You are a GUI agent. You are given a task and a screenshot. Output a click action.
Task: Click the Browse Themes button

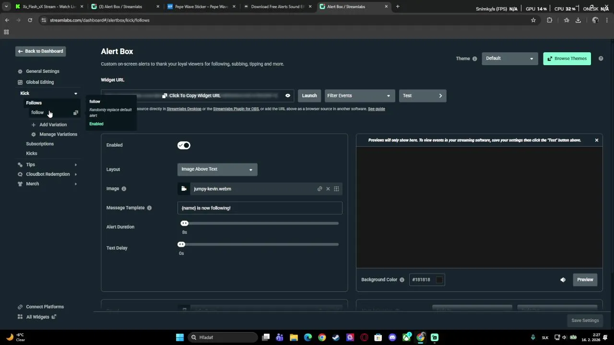coord(567,58)
